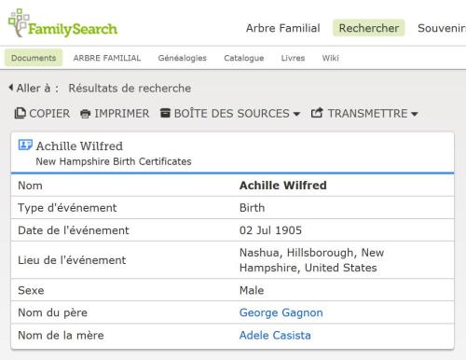Image resolution: width=466 pixels, height=360 pixels.
Task: Click the Imprimer printer icon
Action: click(x=85, y=114)
